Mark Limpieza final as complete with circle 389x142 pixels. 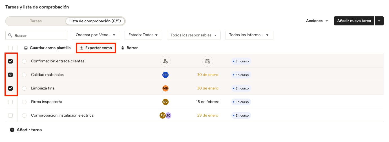click(x=24, y=88)
